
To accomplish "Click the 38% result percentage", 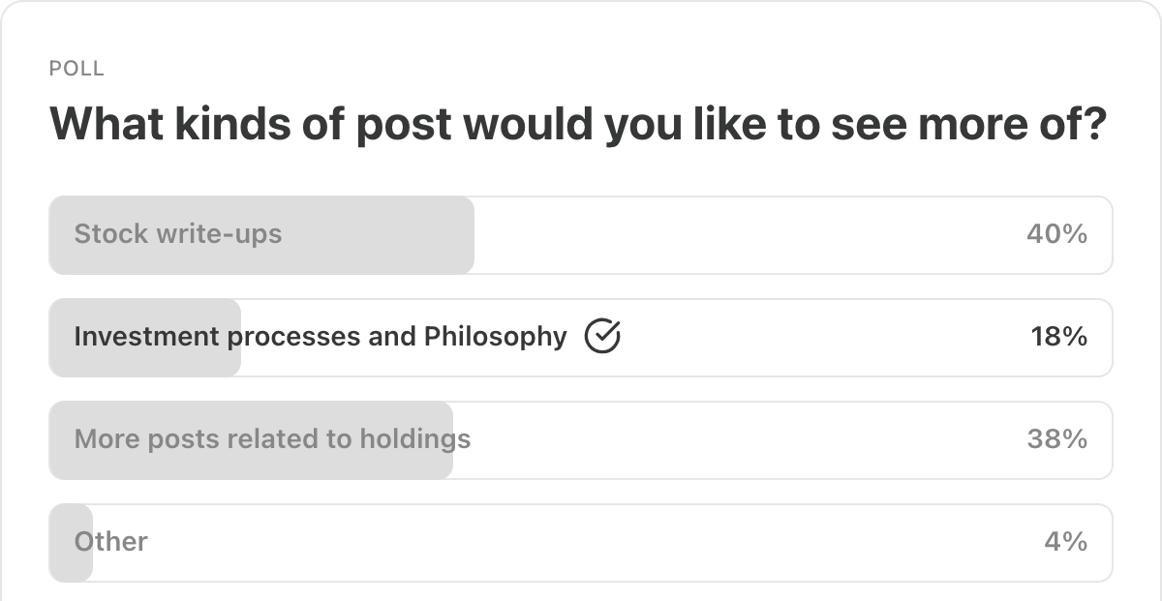I will click(1056, 439).
